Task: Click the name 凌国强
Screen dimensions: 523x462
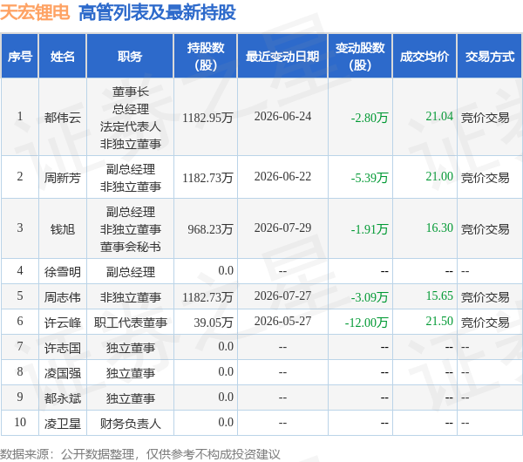Action: [x=63, y=373]
